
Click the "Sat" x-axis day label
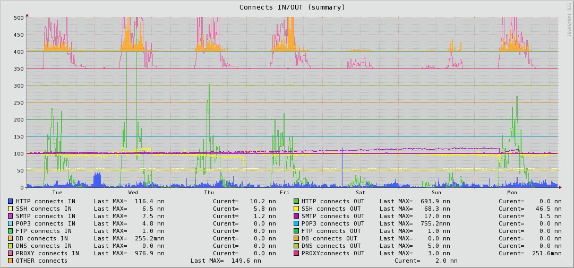(361, 193)
